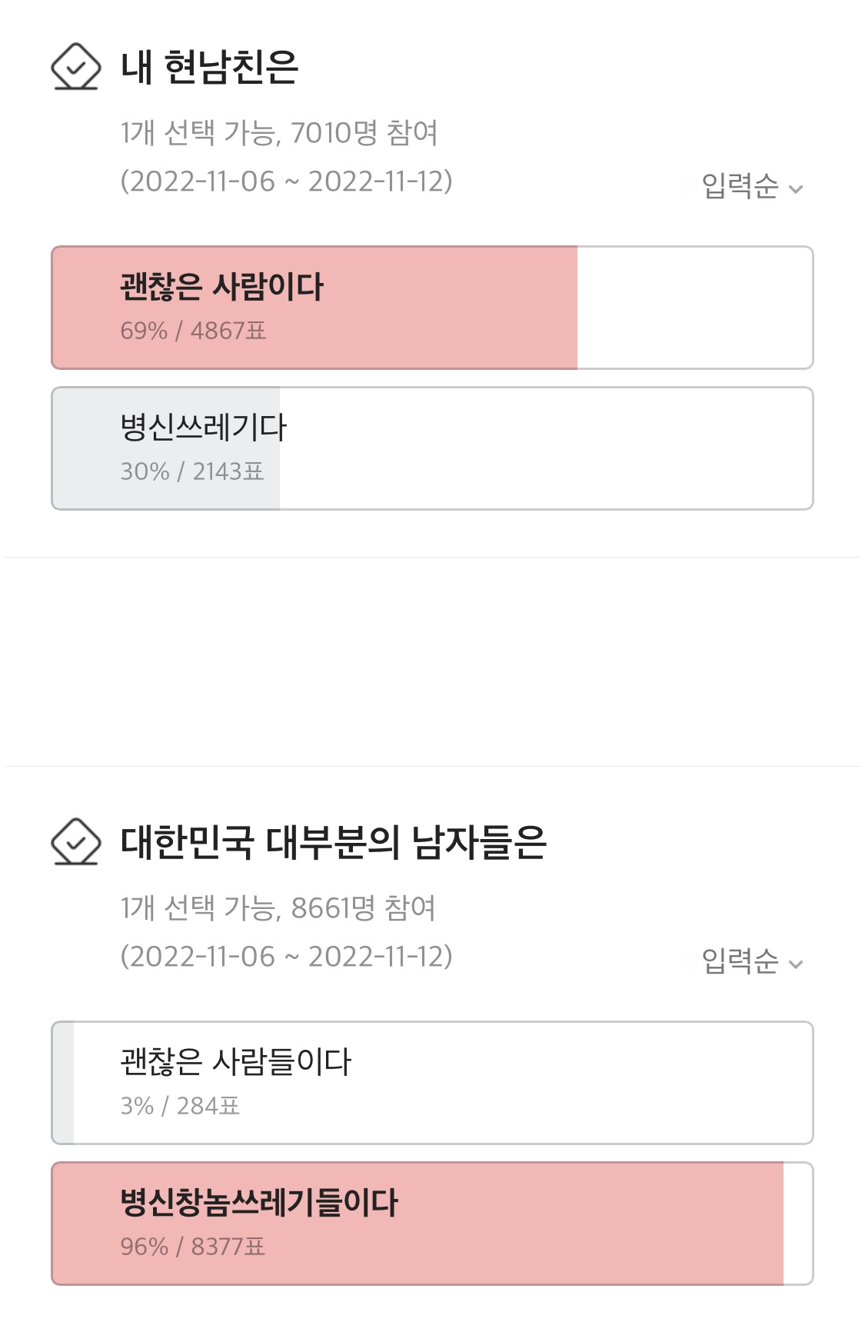Click the vote icon beside 내 현남친은
This screenshot has height=1332, width=865.
pyautogui.click(x=75, y=67)
